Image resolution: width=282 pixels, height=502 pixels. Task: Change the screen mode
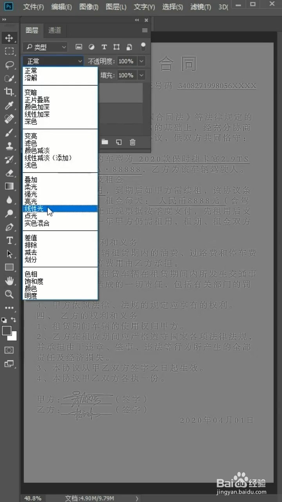coord(9,364)
